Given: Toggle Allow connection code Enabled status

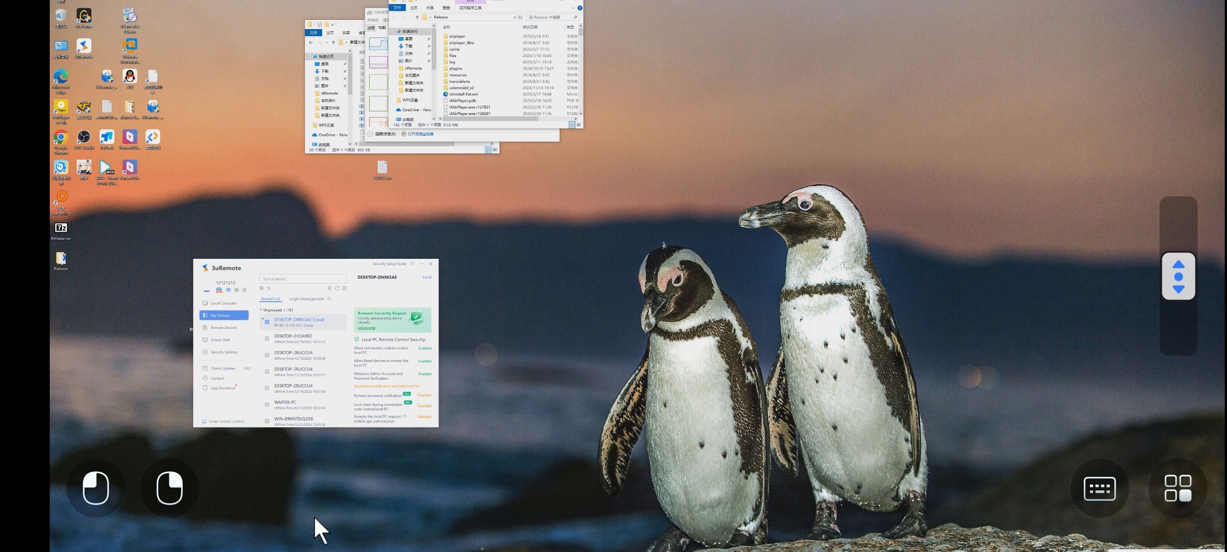Looking at the screenshot, I should 424,348.
